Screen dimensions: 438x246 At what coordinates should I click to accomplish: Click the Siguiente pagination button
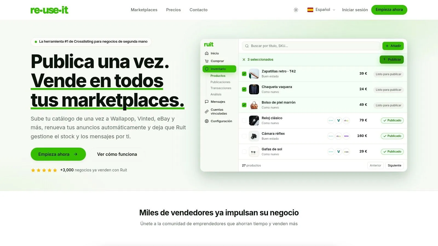(x=394, y=165)
